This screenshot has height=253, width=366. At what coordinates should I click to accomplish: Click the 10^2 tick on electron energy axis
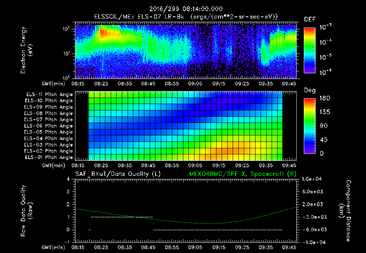coord(66,29)
